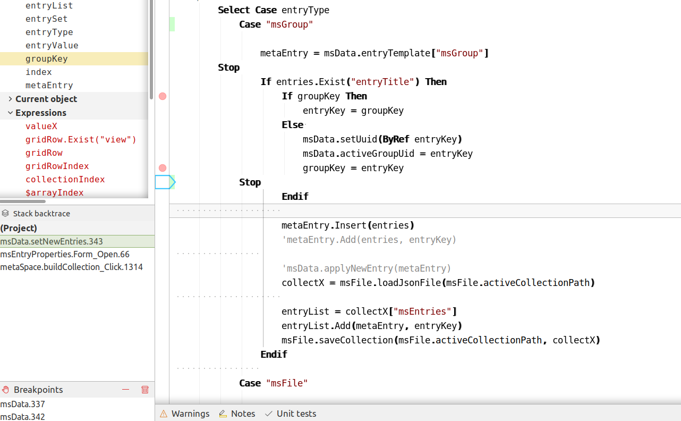Click the Unit tests checkmark icon
The width and height of the screenshot is (681, 421).
coord(269,414)
